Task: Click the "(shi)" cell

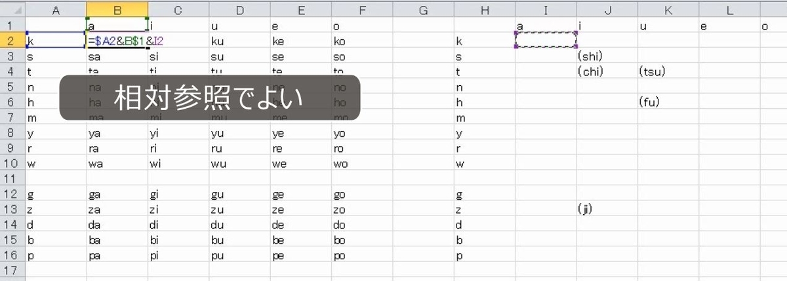Action: click(x=607, y=57)
